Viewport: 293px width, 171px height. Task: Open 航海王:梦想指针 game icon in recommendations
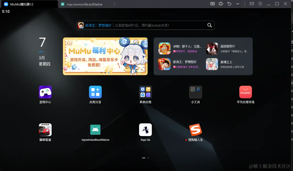tap(164, 64)
